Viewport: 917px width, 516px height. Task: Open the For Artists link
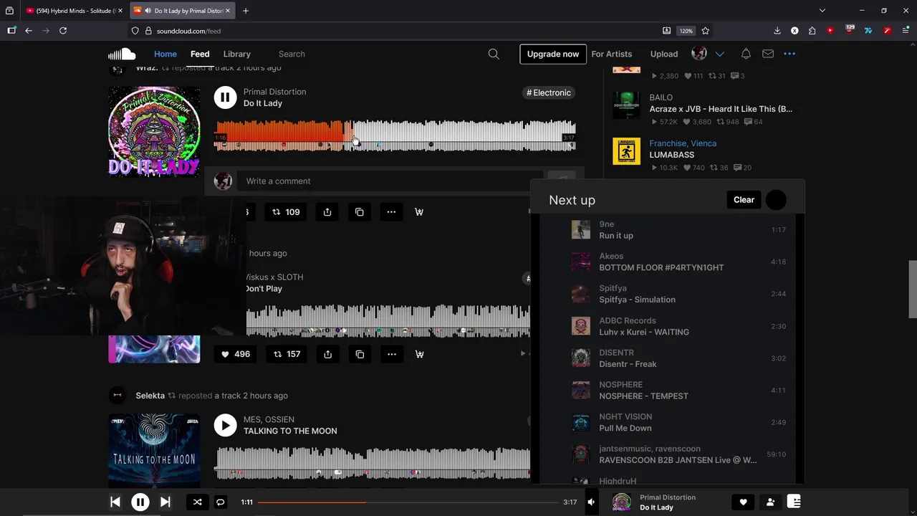[x=612, y=54]
